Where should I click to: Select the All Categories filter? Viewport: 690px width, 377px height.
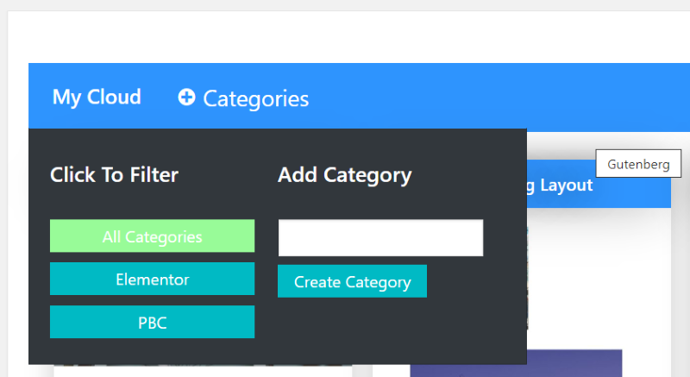[x=153, y=236]
